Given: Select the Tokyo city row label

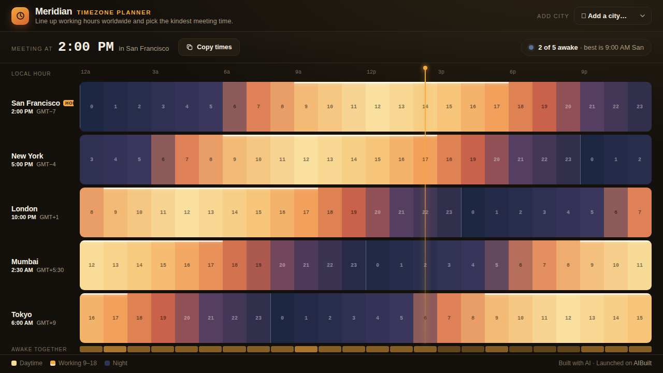Looking at the screenshot, I should click(x=34, y=318).
